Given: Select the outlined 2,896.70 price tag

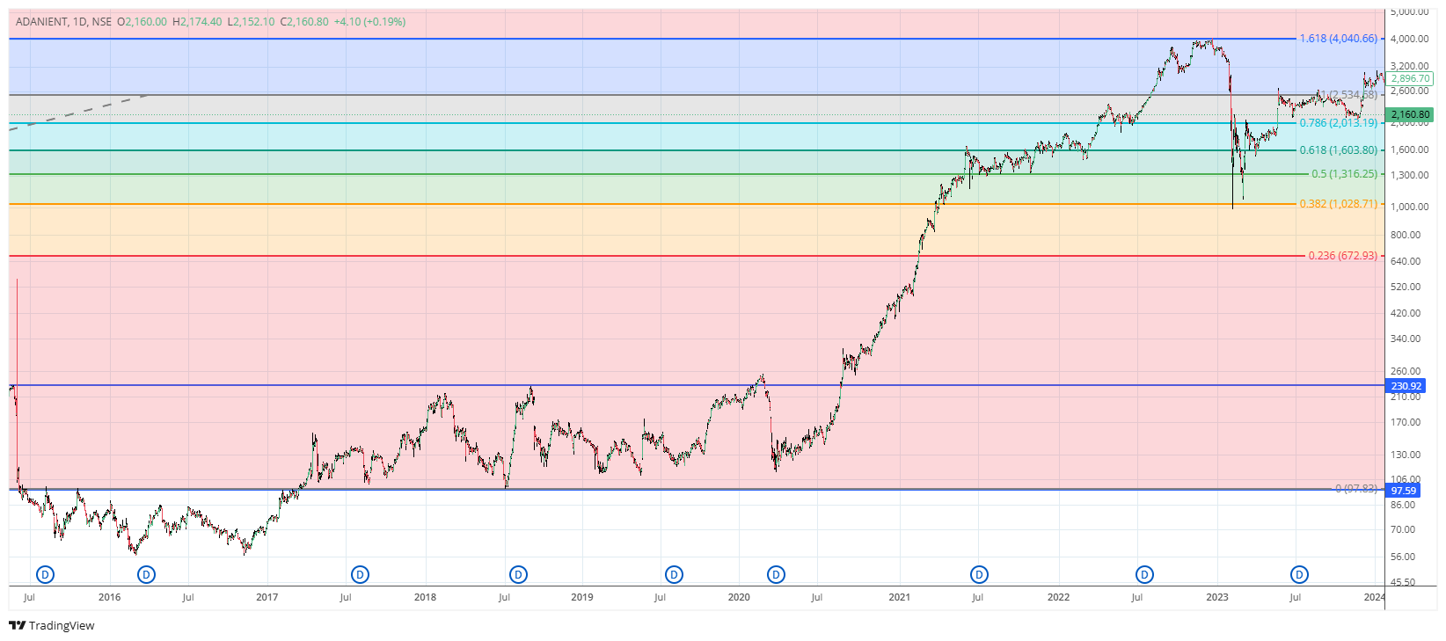Looking at the screenshot, I should 1410,78.
